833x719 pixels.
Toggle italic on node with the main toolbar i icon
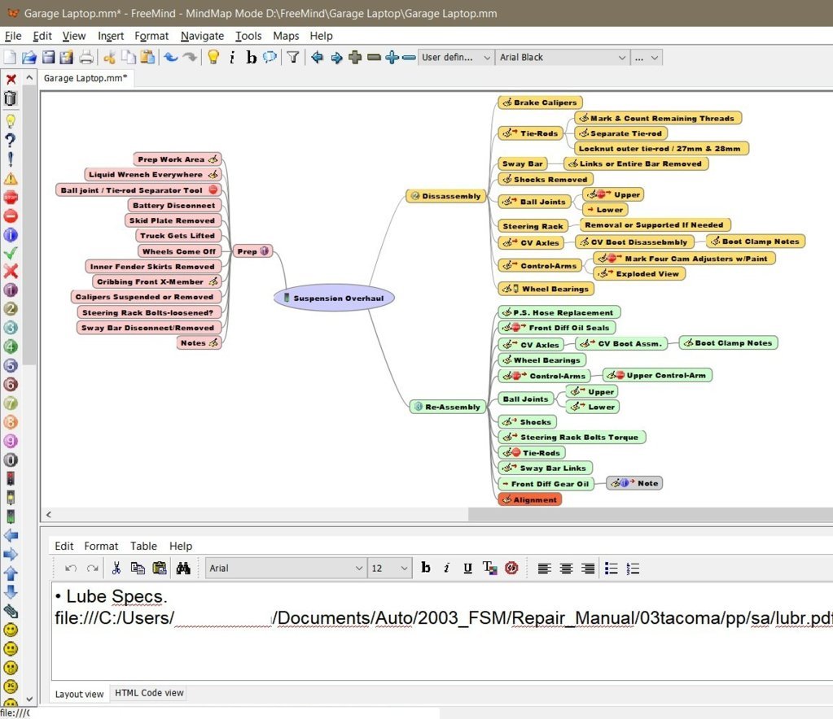point(232,57)
